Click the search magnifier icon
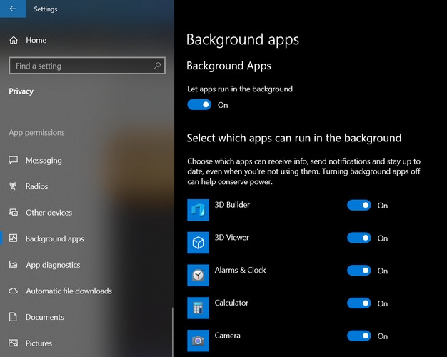Image resolution: width=447 pixels, height=357 pixels. (158, 66)
